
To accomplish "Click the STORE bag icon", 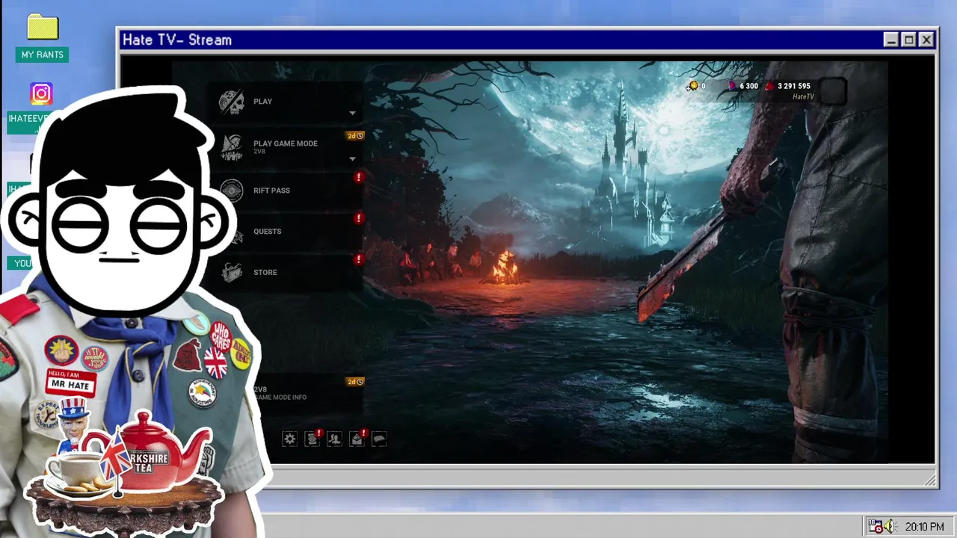I will pyautogui.click(x=232, y=272).
